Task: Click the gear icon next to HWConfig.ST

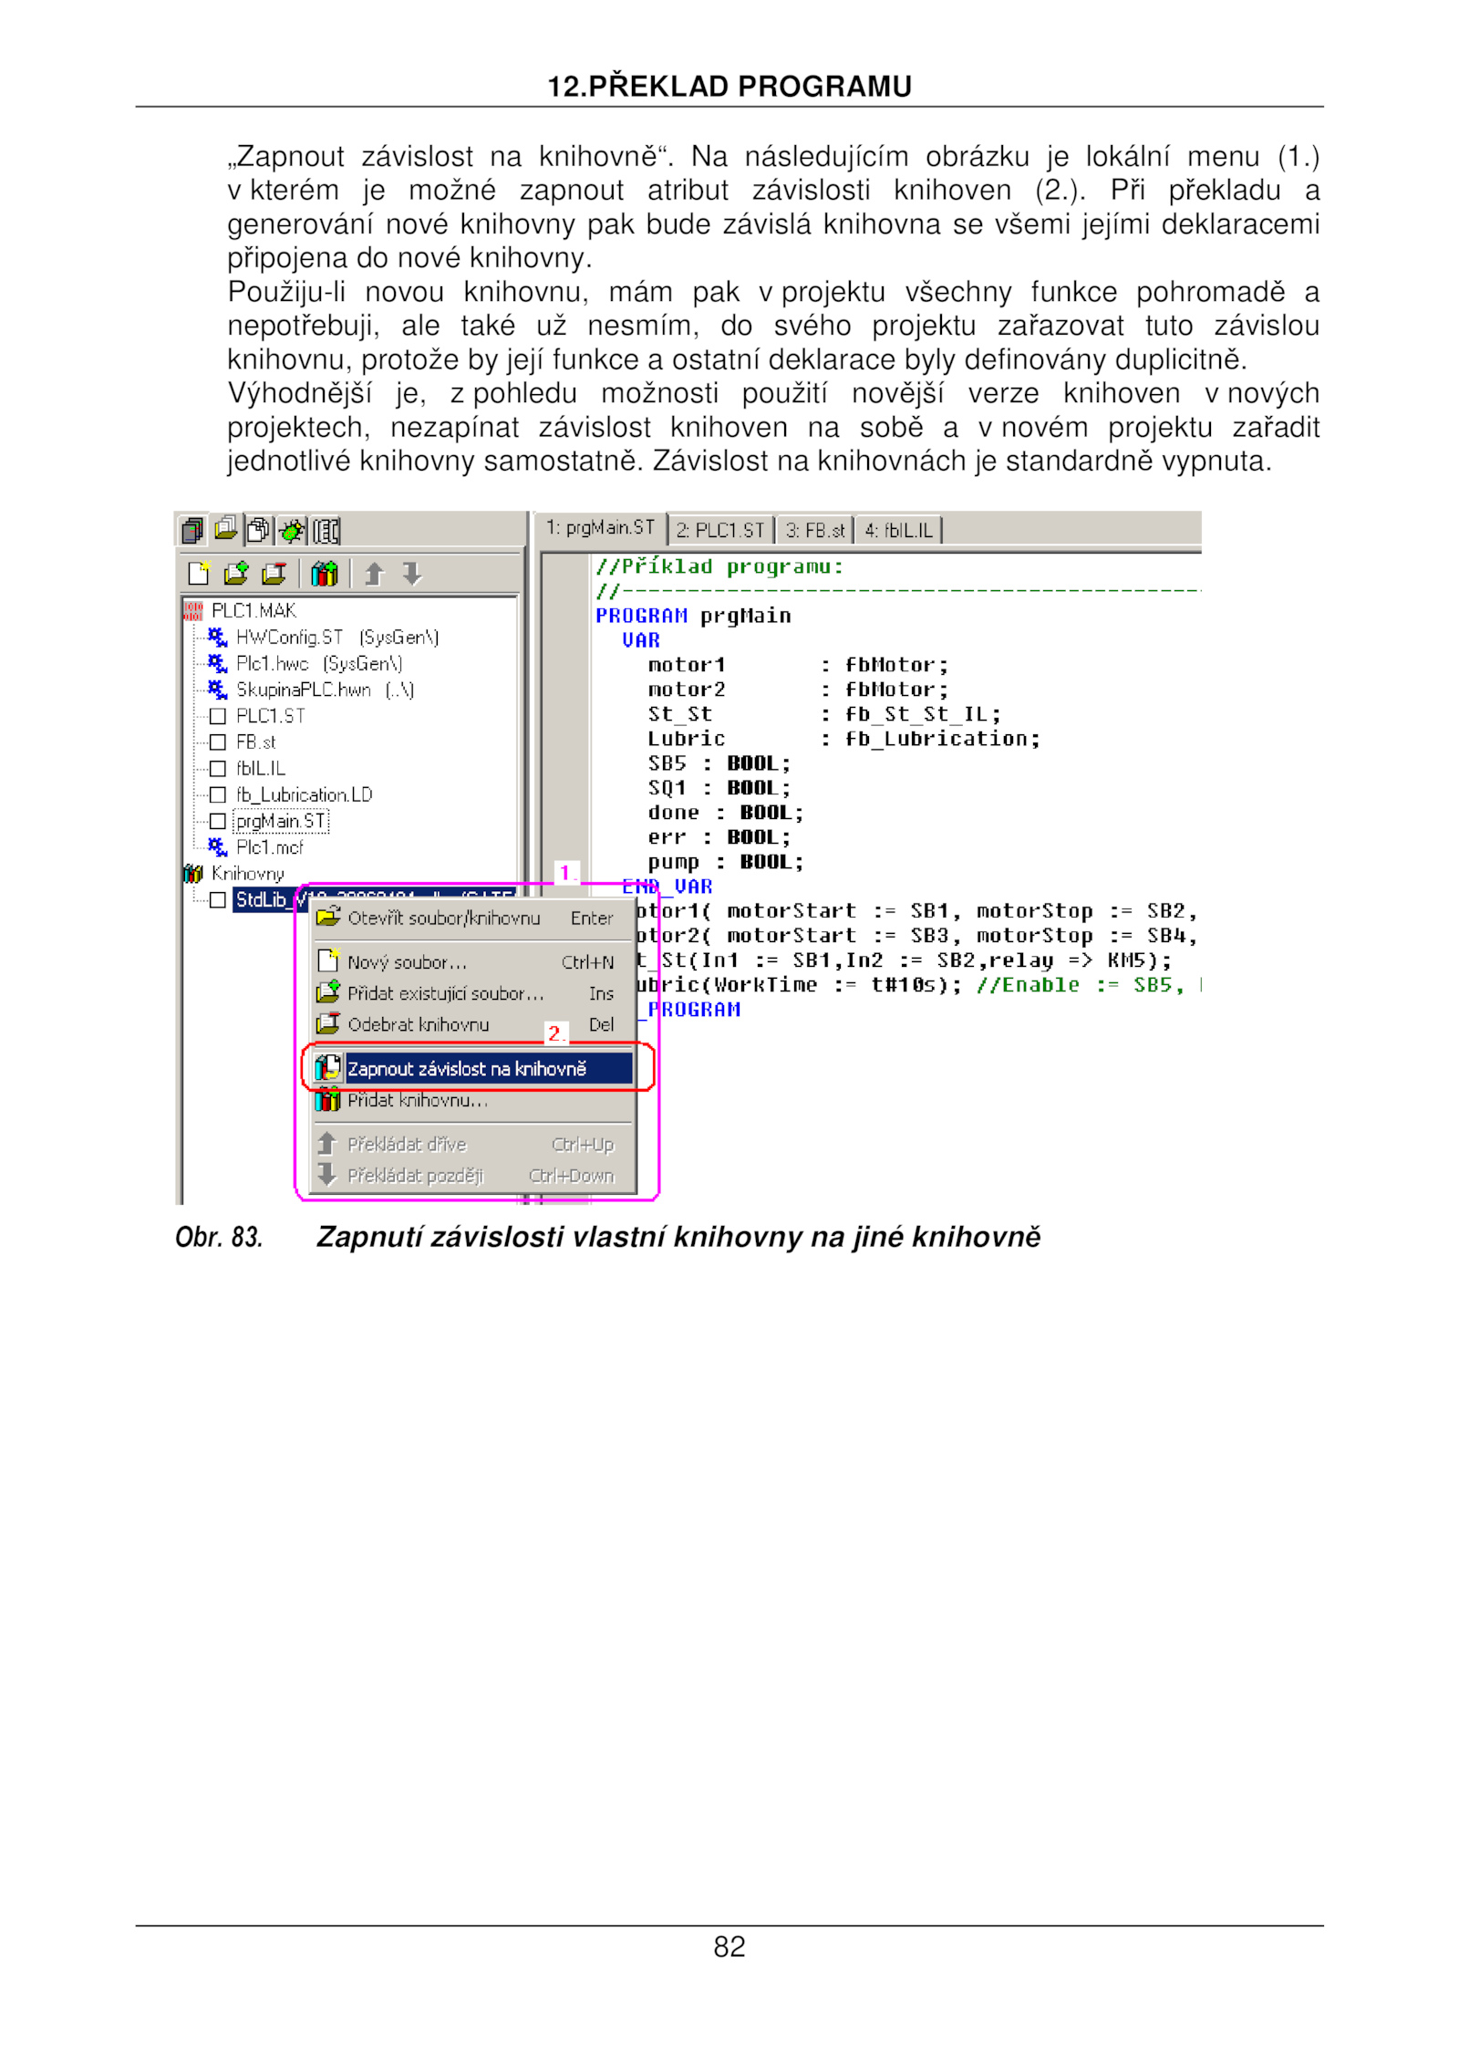Action: click(217, 637)
